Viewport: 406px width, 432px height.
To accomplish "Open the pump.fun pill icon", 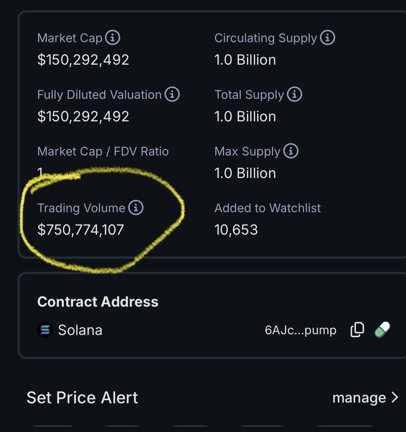I will (x=382, y=330).
